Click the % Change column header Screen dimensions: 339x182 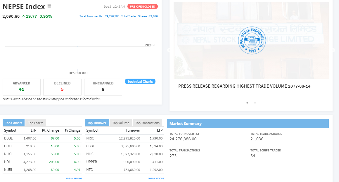tap(72, 130)
